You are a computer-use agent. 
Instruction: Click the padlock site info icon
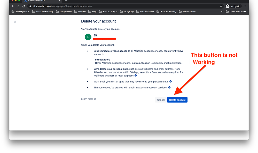[x=30, y=6]
